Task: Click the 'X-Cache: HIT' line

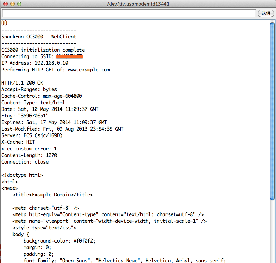Action: [18, 142]
